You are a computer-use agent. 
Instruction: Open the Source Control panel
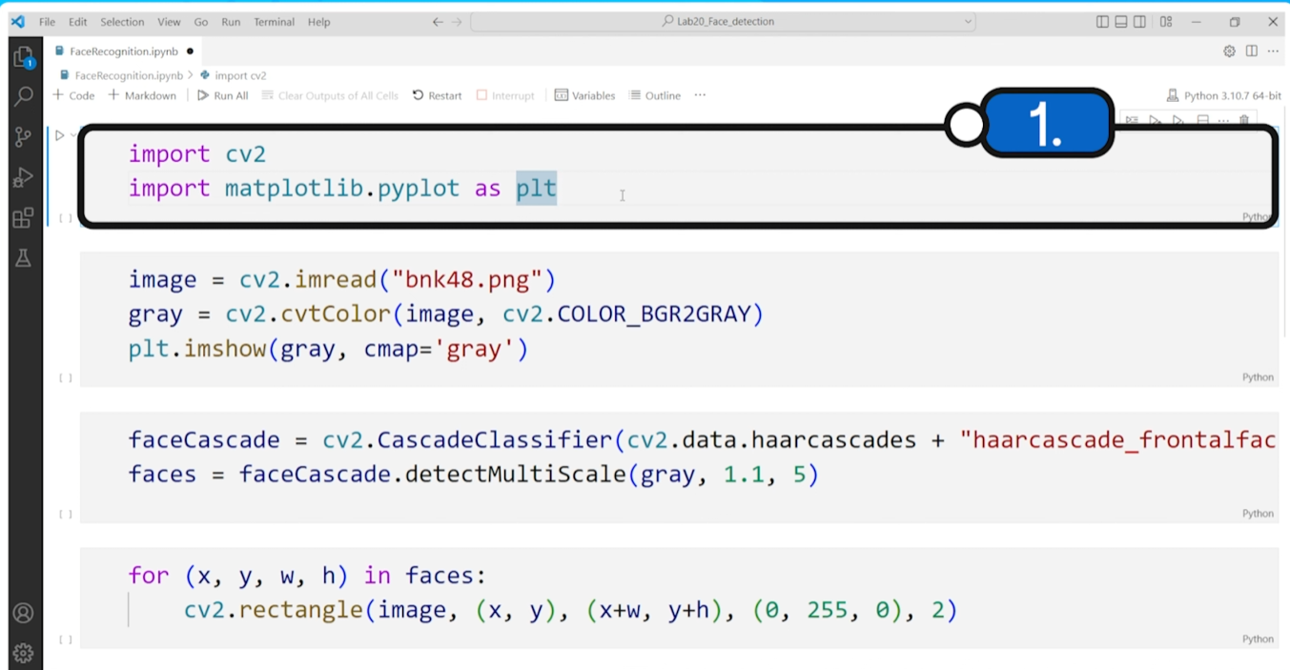point(21,136)
